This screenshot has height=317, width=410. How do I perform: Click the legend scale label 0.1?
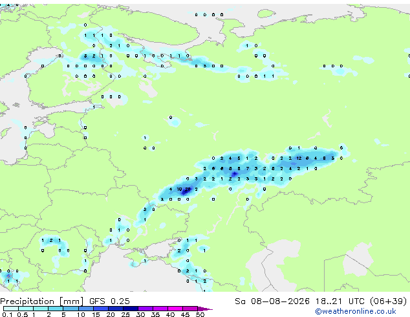pyautogui.click(x=7, y=314)
